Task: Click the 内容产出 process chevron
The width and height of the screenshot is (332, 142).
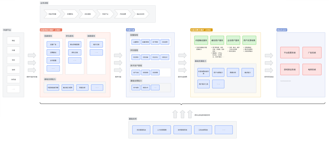Action: pyautogui.click(x=105, y=14)
